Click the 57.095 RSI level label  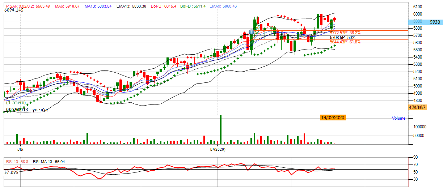click(x=11, y=173)
